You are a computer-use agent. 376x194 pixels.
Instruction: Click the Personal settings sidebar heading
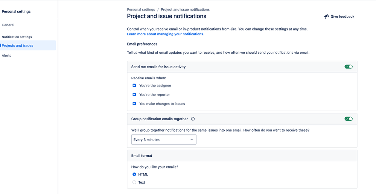click(x=16, y=12)
